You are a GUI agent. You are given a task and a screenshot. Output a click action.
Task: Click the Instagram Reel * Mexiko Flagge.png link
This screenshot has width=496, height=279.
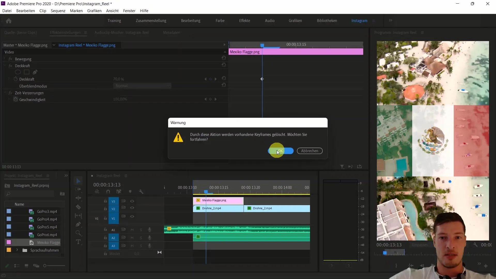87,45
